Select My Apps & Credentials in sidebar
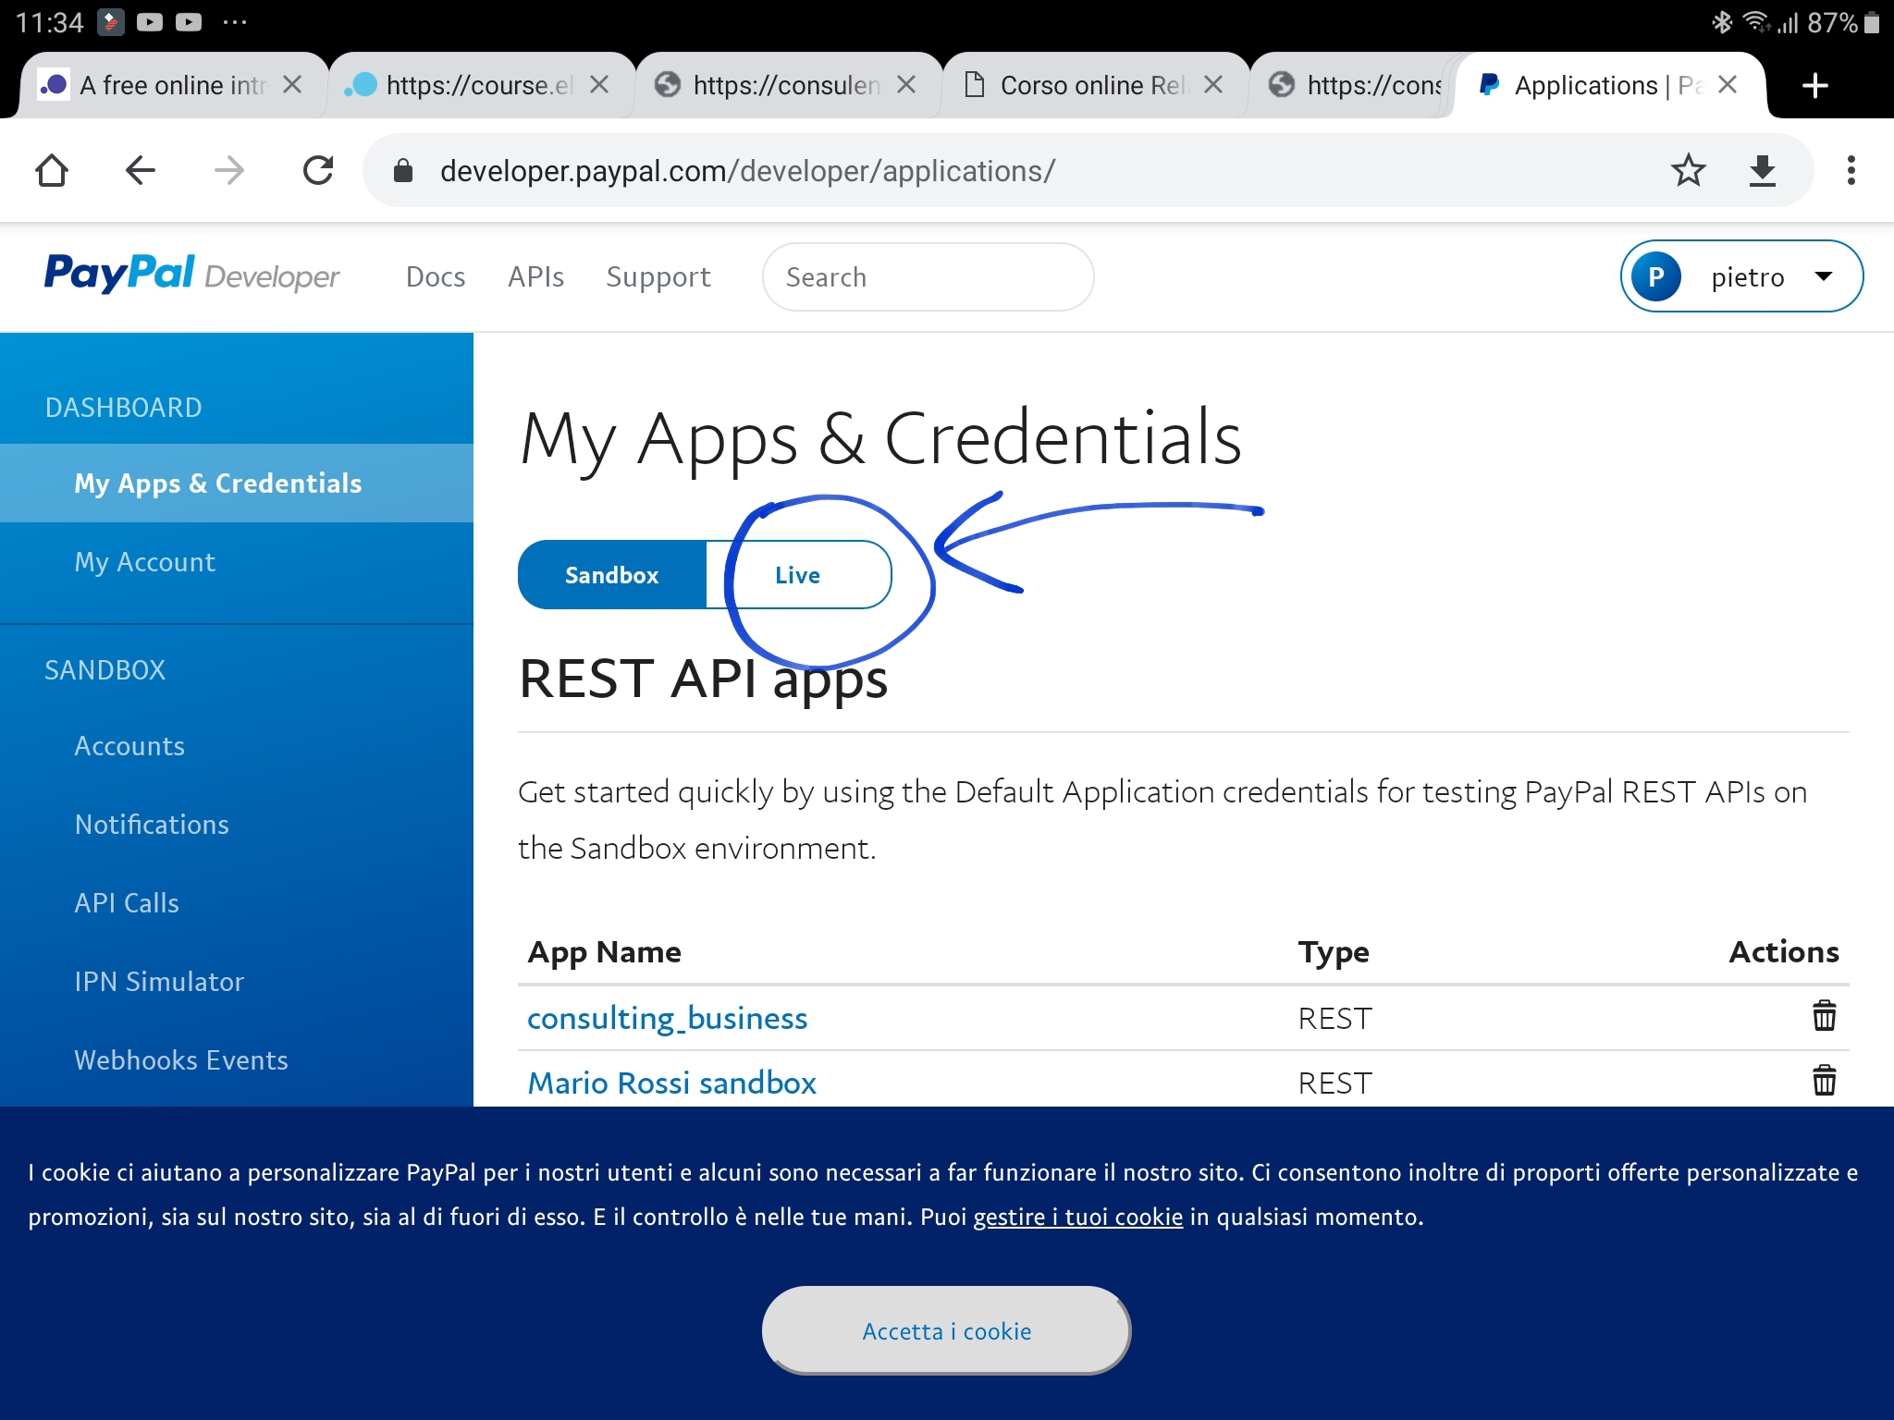Screen dimensions: 1894x1420 pos(237,483)
